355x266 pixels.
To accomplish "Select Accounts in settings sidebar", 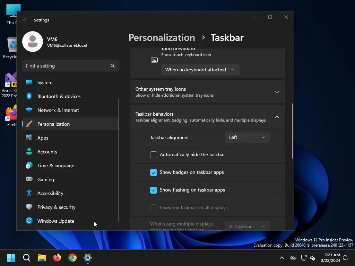I will (x=70, y=152).
